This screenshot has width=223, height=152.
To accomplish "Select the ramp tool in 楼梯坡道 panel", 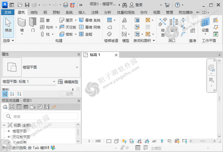I will (109, 27).
